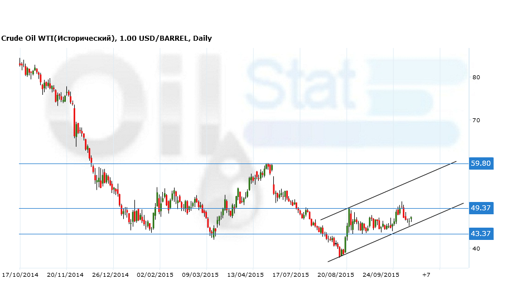Choose the 17/07/2015 date label
507x284 pixels.
coord(291,275)
